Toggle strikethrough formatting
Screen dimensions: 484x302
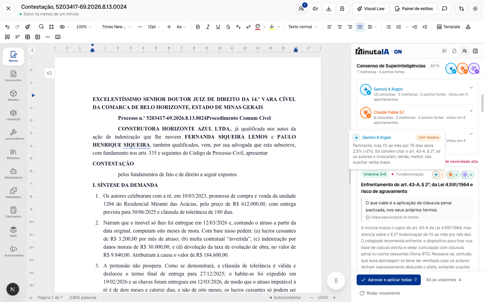(x=228, y=27)
